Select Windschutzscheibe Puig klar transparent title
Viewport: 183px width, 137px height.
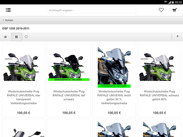[x=24, y=97]
